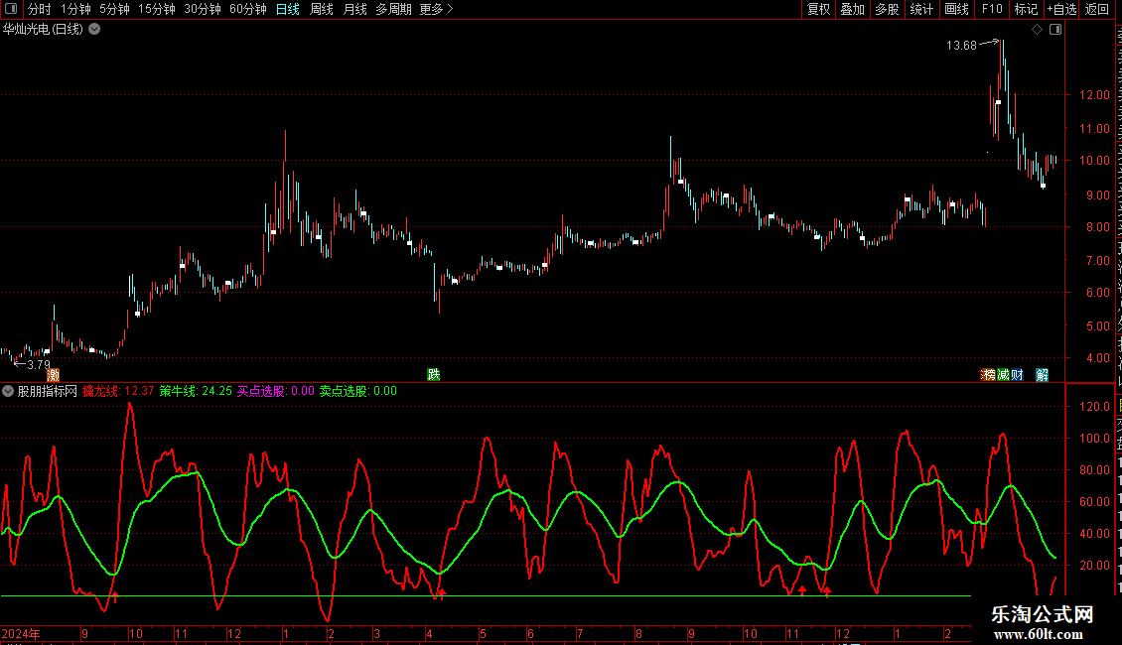Toggle the right side panel icon
Image resolution: width=1122 pixels, height=645 pixels.
1055,30
